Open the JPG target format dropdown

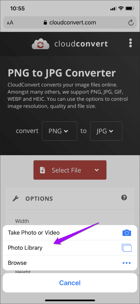coord(106,131)
